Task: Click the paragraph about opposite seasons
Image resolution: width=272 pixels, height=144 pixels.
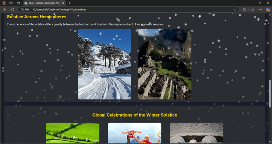Action: (86, 24)
